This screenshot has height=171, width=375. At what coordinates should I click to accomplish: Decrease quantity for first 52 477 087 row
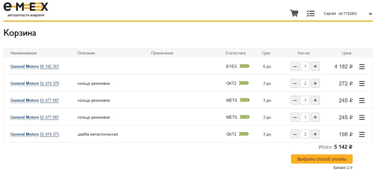click(x=295, y=100)
